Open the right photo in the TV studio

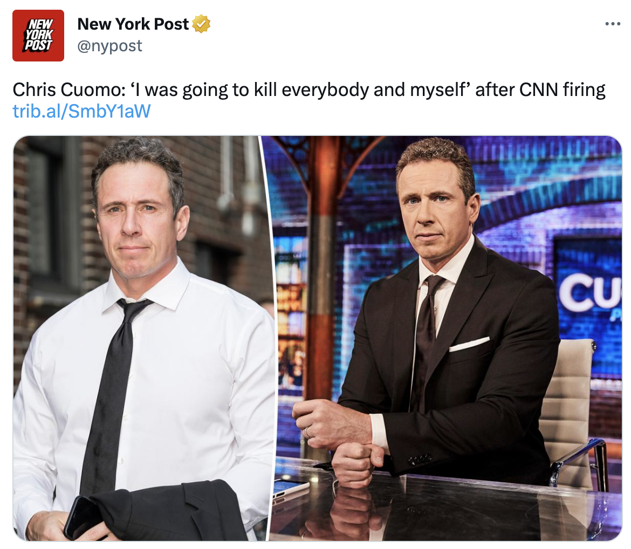coord(445,338)
